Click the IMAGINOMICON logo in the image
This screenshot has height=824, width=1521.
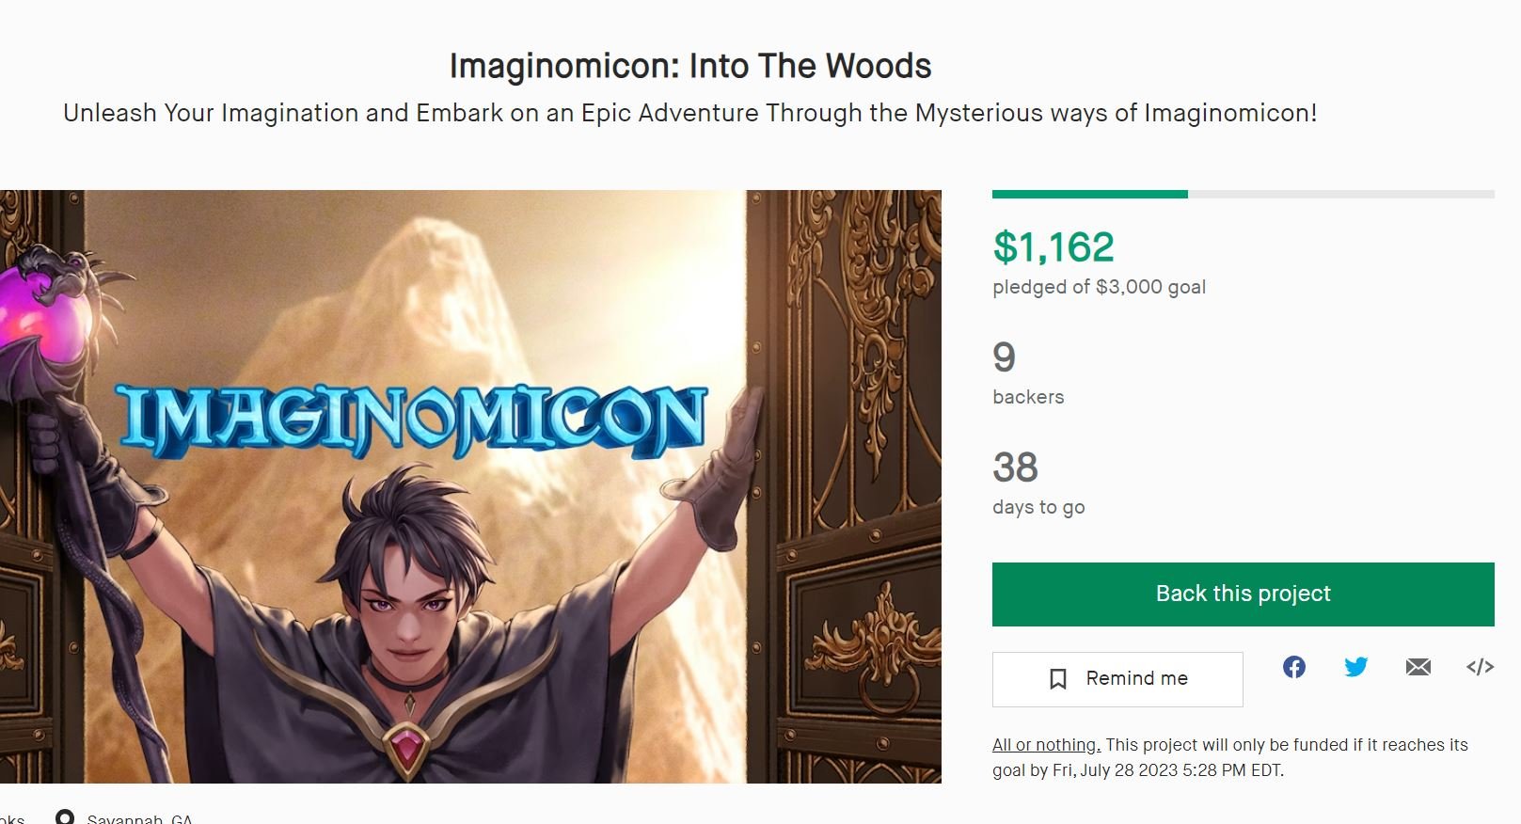(413, 420)
